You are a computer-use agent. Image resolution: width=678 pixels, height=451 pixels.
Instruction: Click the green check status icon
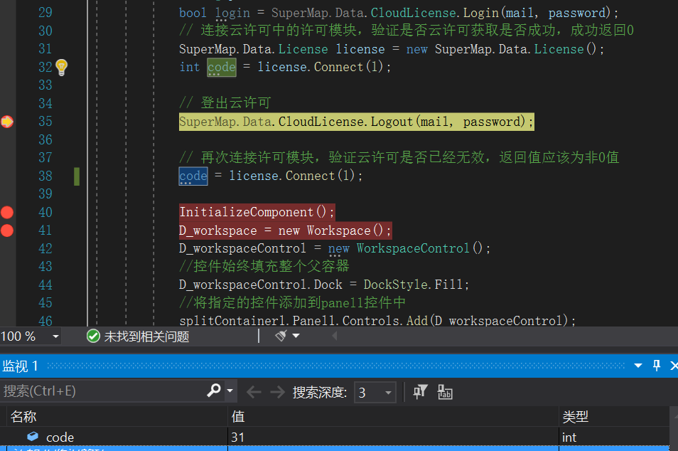pos(93,336)
